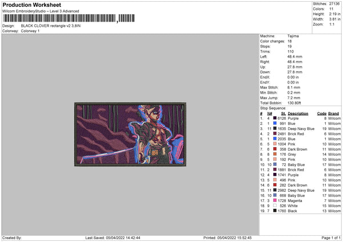Click the Magenta swatch in row 17

click(x=275, y=200)
